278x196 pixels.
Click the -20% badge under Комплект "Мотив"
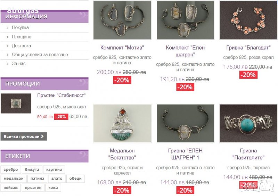pyautogui.click(x=122, y=80)
